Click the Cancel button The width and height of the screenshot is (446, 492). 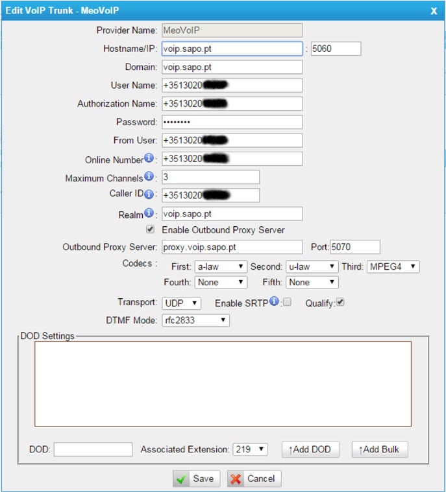254,479
